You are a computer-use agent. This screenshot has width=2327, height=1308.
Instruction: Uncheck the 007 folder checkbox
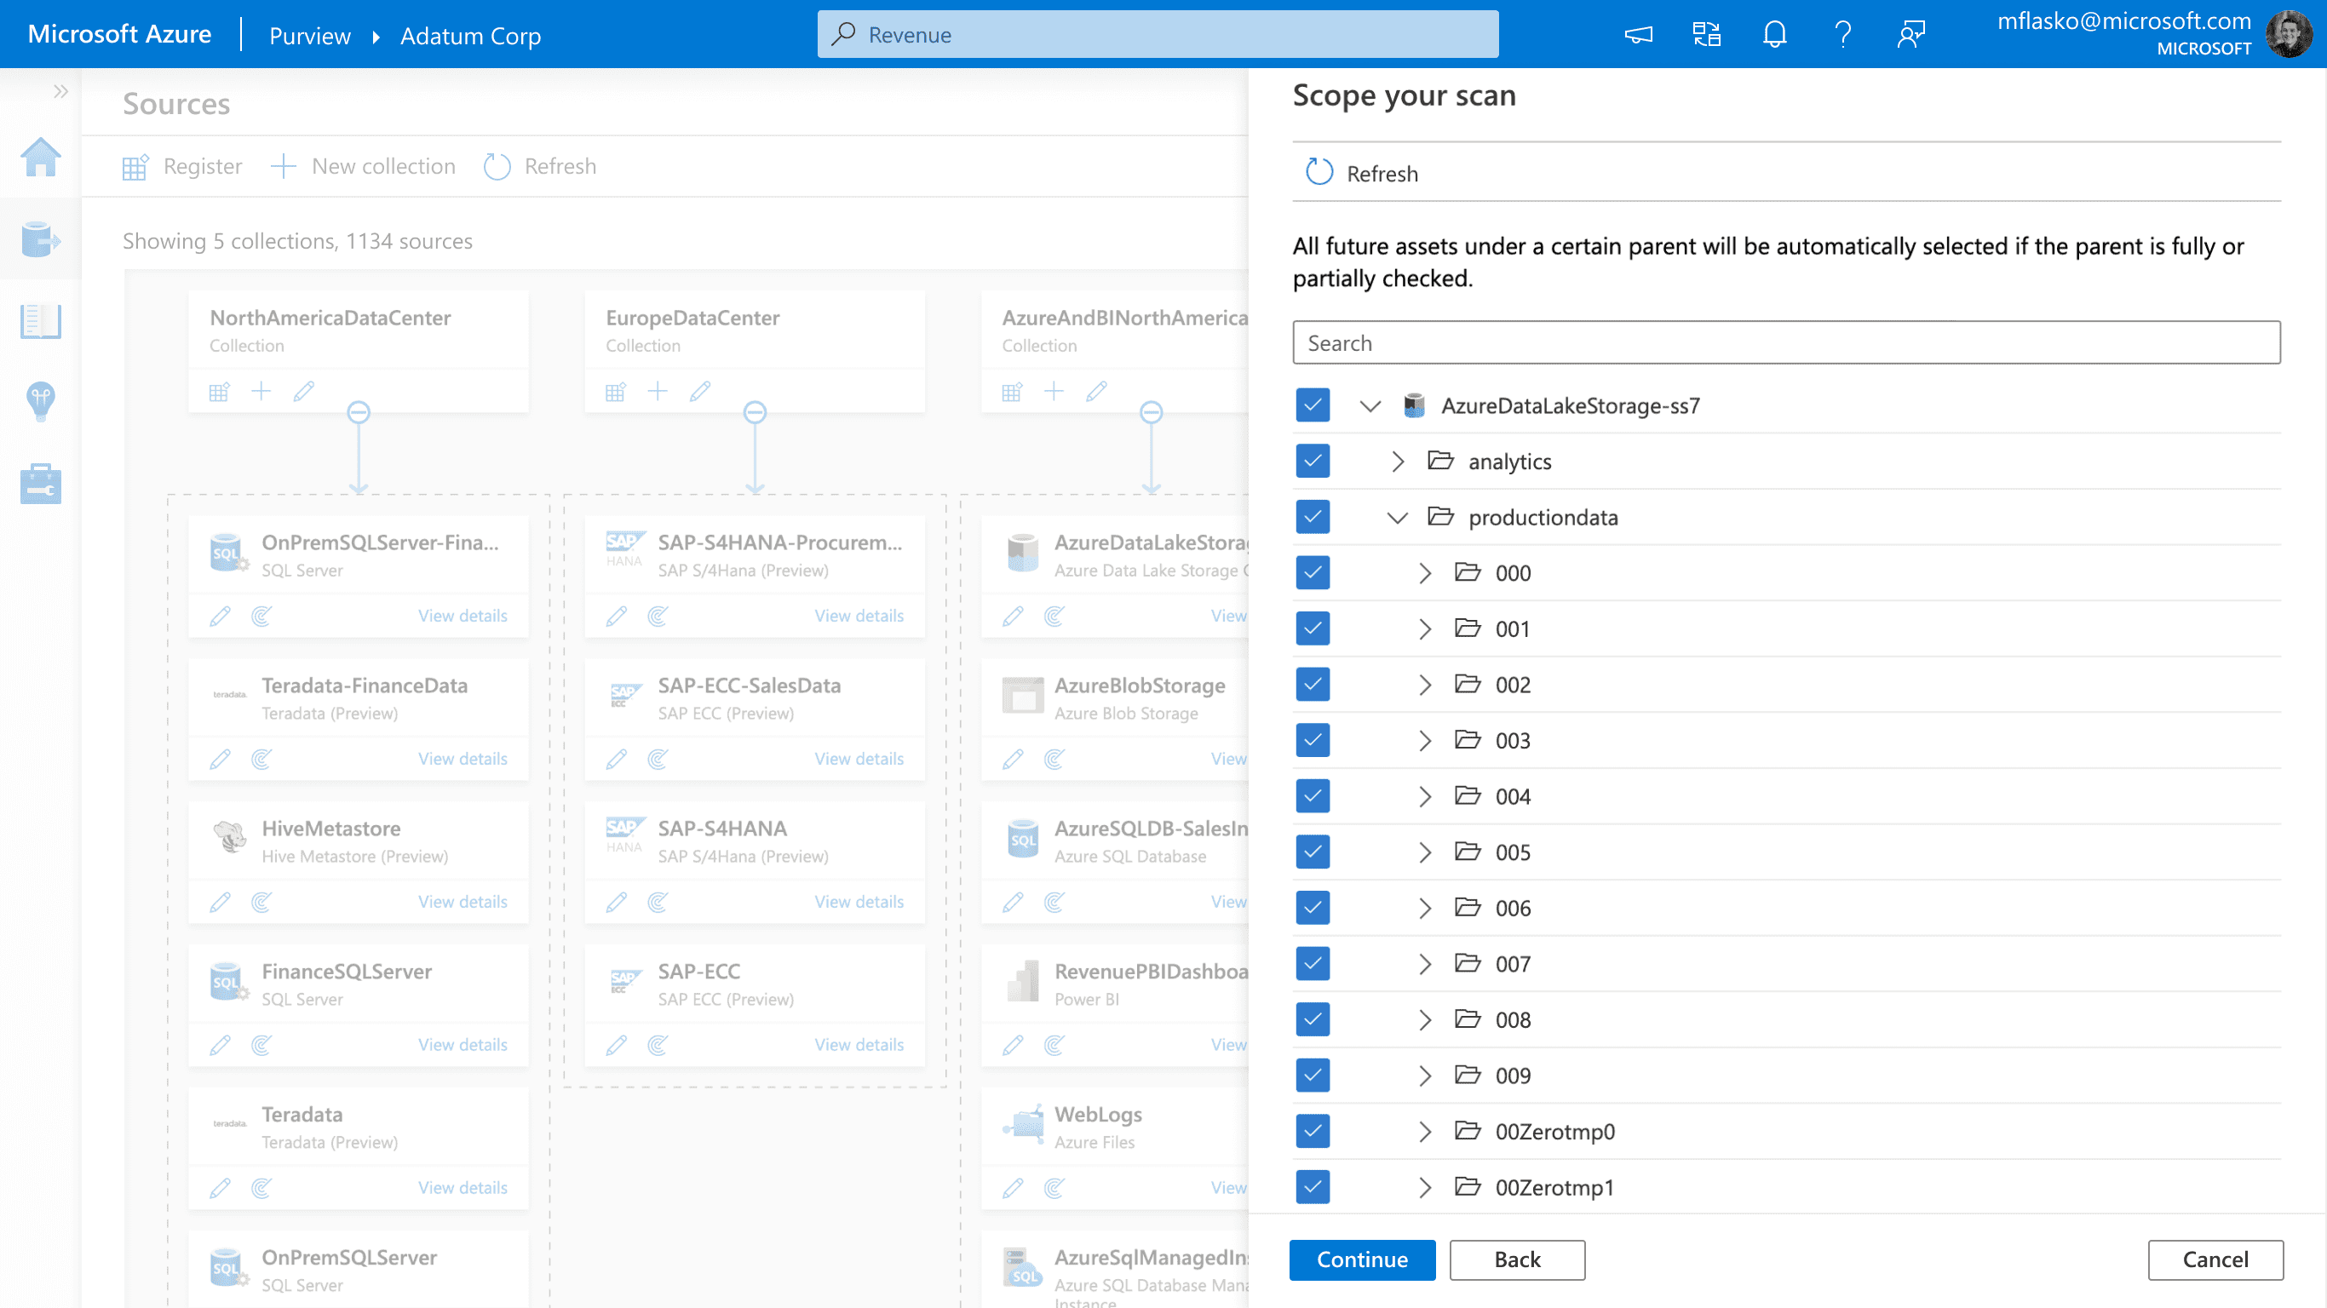click(1313, 964)
